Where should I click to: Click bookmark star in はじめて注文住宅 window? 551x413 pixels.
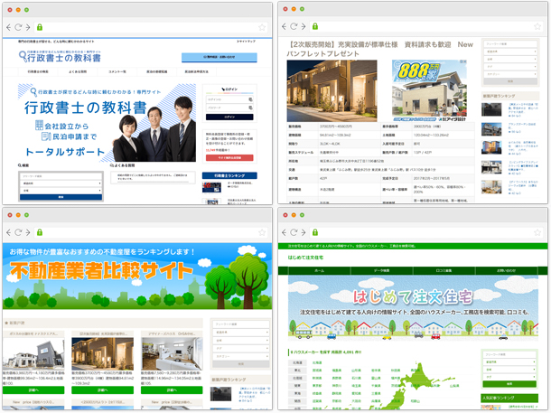pos(537,232)
